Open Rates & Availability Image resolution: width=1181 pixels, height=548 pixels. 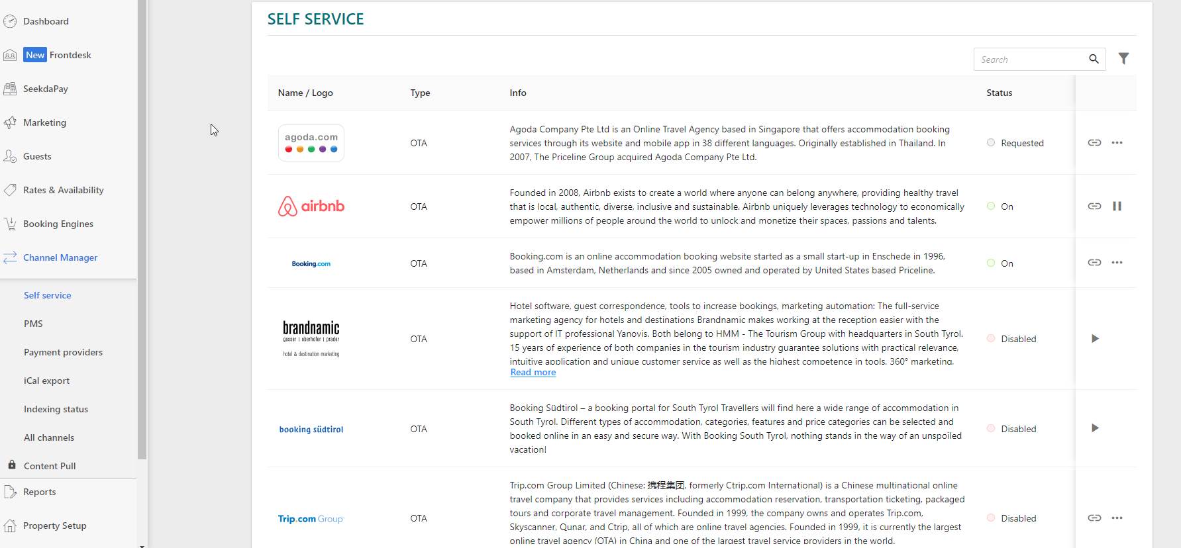[64, 190]
